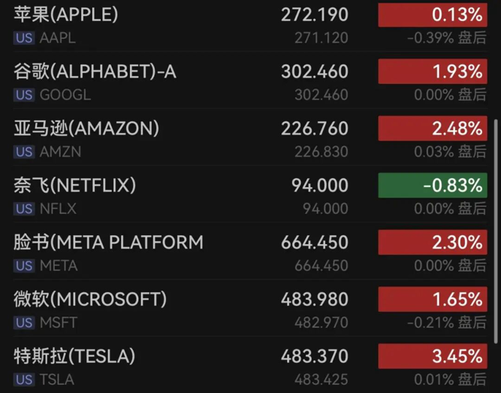
Task: Click the US badge beside AMZN ticker
Action: [24, 152]
